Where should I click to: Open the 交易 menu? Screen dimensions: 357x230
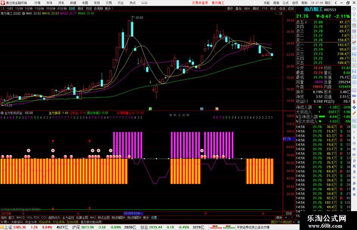tap(109, 3)
